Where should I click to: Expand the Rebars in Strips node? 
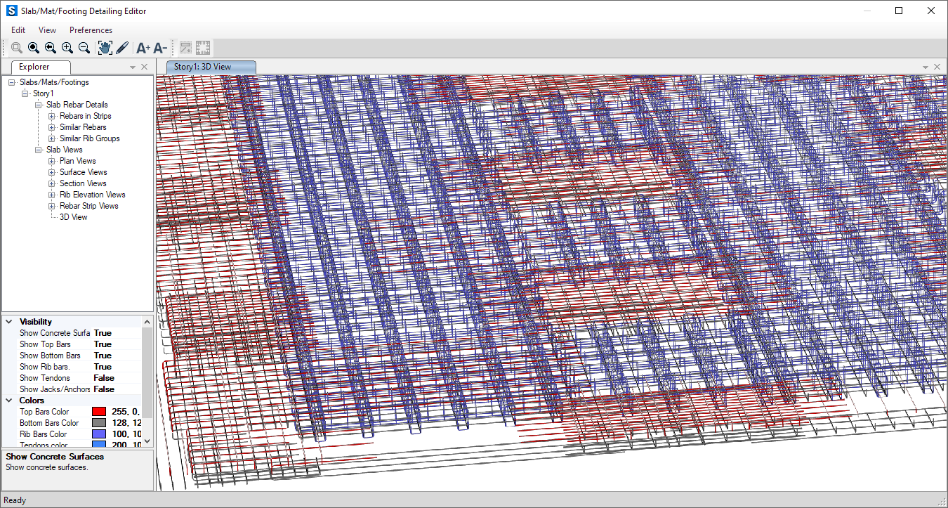[x=52, y=116]
